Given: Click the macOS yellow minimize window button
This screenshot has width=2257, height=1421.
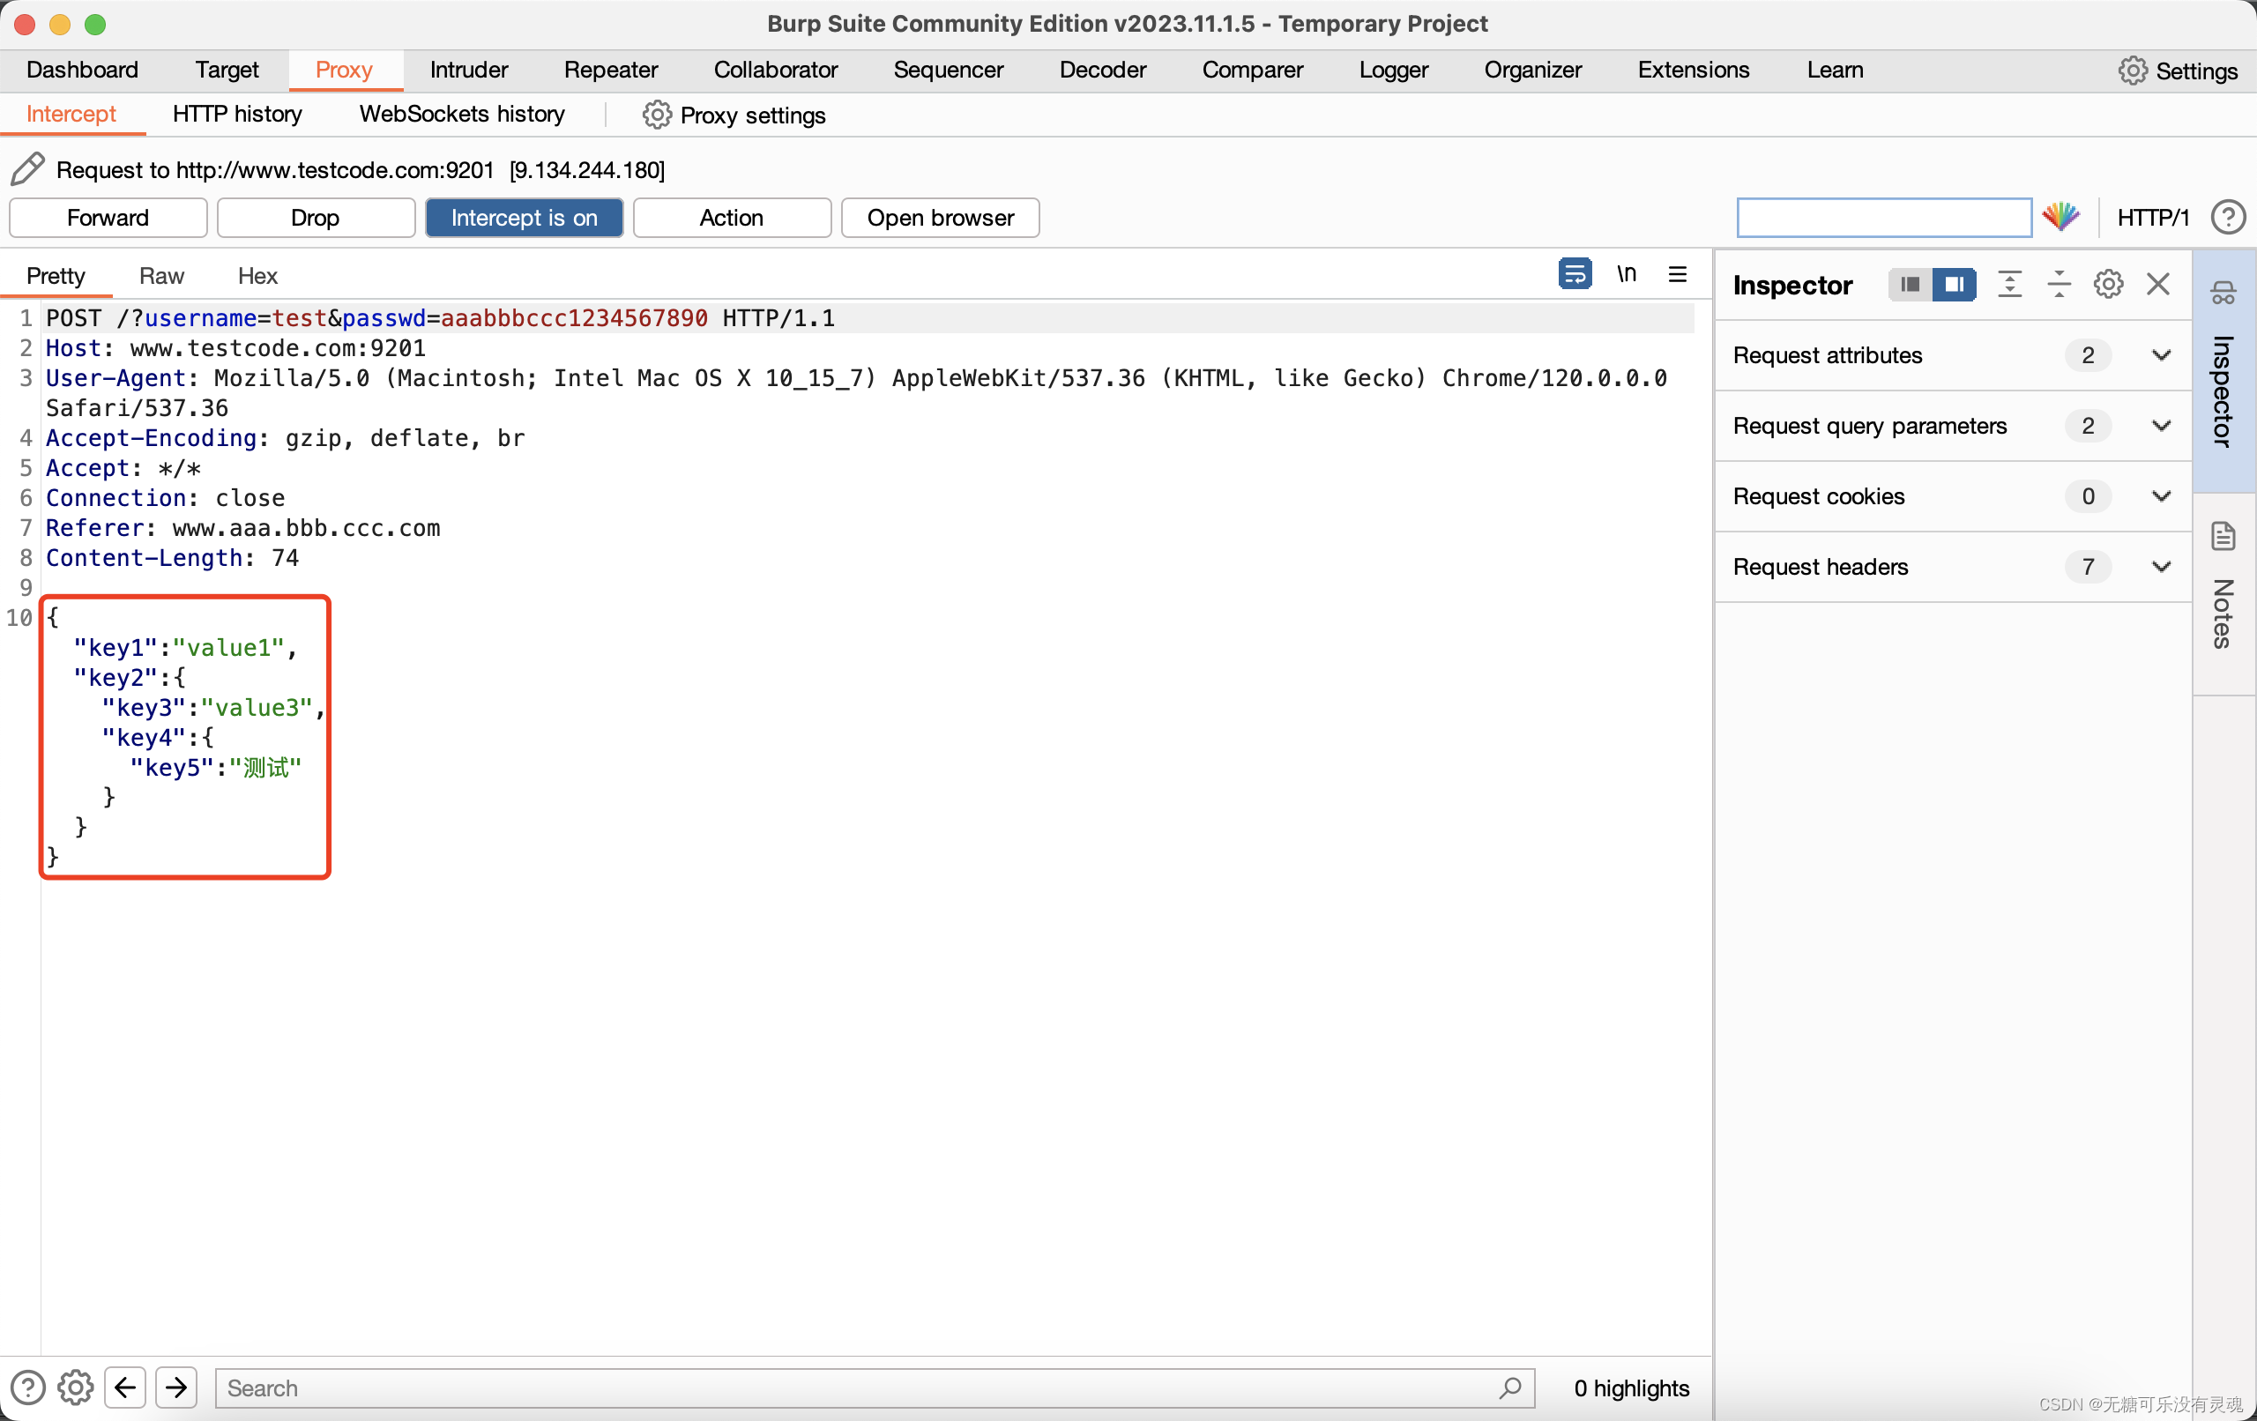Looking at the screenshot, I should tap(60, 24).
